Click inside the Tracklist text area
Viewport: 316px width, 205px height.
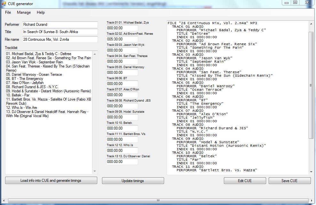coord(49,143)
